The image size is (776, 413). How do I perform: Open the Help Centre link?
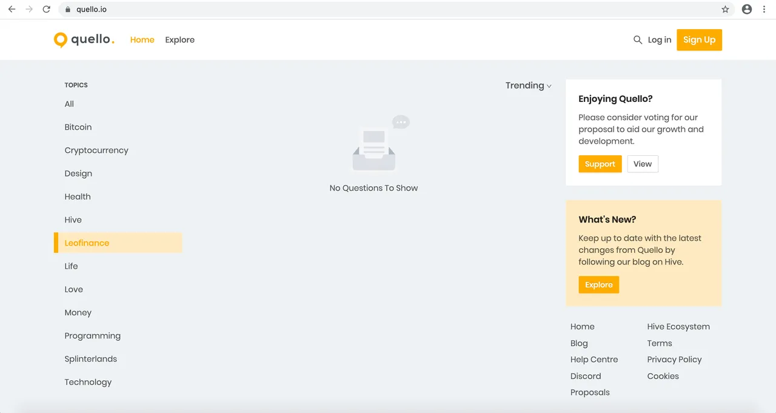tap(594, 360)
